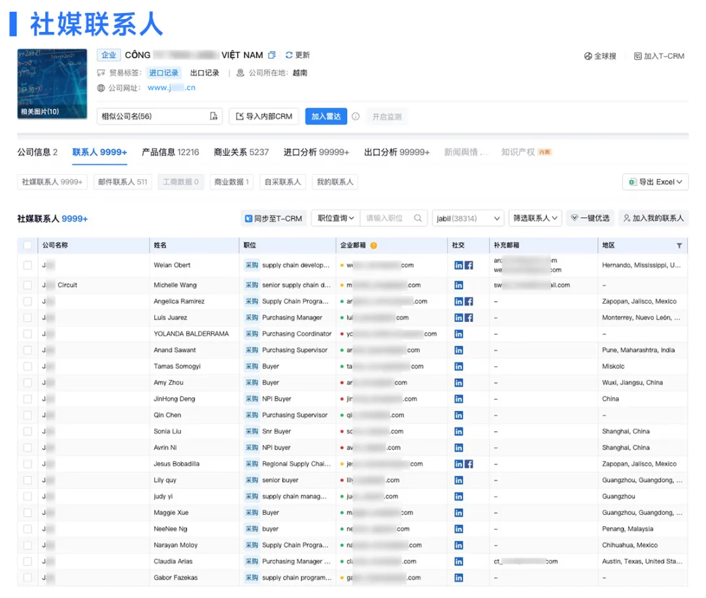Screen dimensions: 706x598
Task: Open Facebook profile for Jesus Bobadilla
Action: pyautogui.click(x=469, y=464)
